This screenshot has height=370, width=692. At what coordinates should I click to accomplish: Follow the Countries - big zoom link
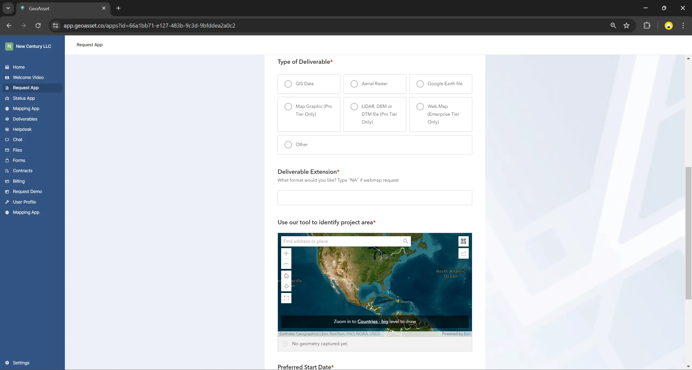pyautogui.click(x=372, y=321)
